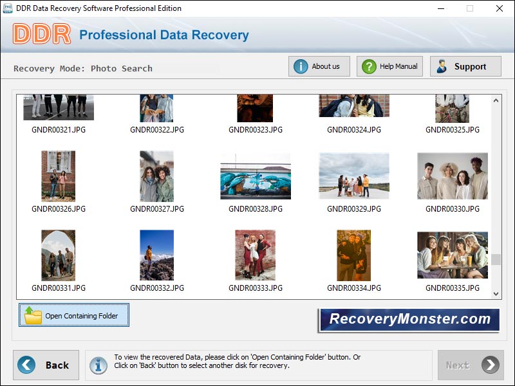This screenshot has height=386, width=515.
Task: Select thumbnail of GNDR00321.JPG
Action: click(59, 107)
